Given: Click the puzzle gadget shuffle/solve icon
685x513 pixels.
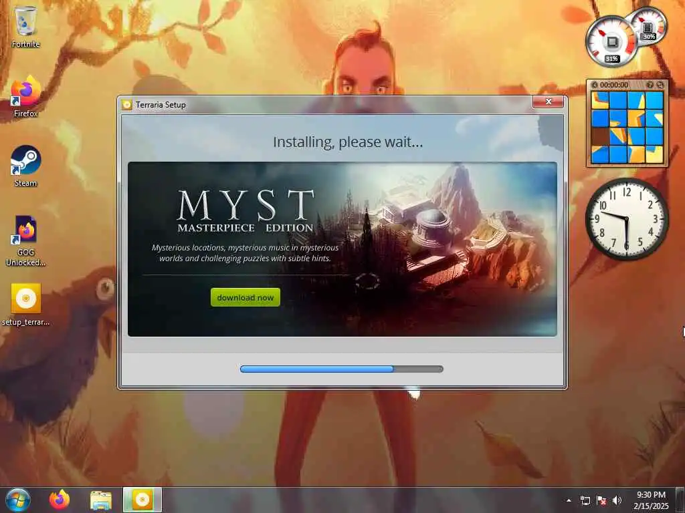Looking at the screenshot, I should pyautogui.click(x=660, y=85).
